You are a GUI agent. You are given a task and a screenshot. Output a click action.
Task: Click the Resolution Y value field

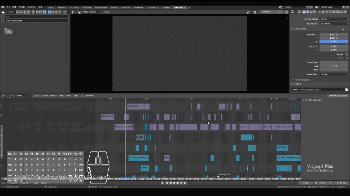click(334, 38)
